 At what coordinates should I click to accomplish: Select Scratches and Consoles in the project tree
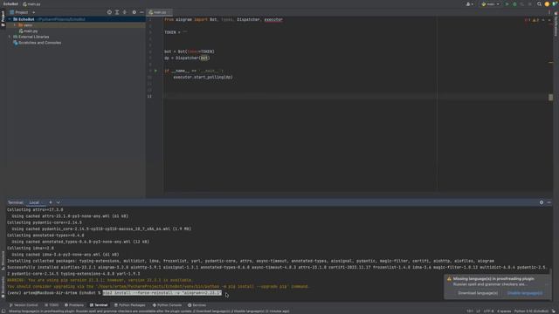[x=37, y=43]
